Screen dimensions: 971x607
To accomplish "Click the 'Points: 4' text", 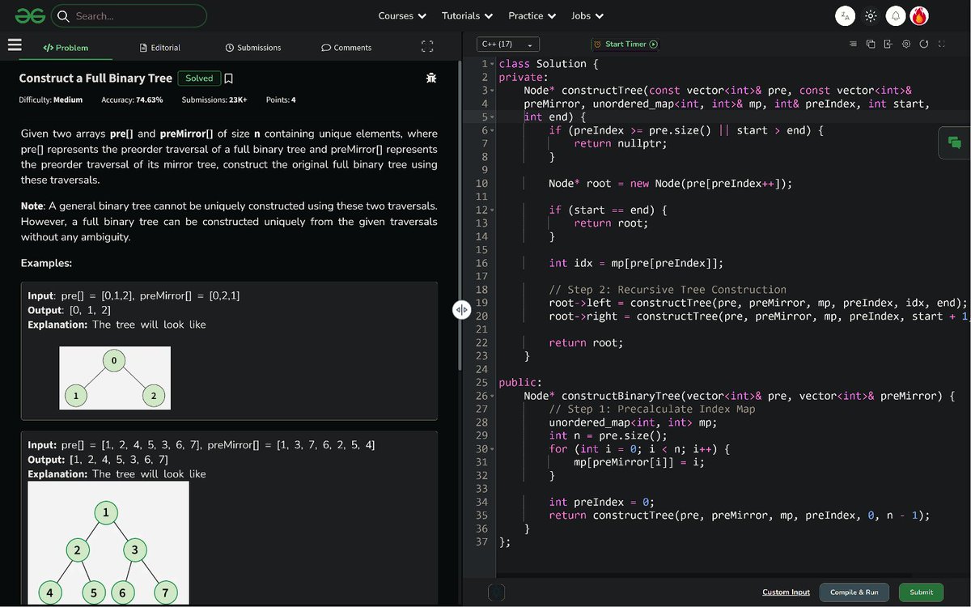I will [281, 100].
